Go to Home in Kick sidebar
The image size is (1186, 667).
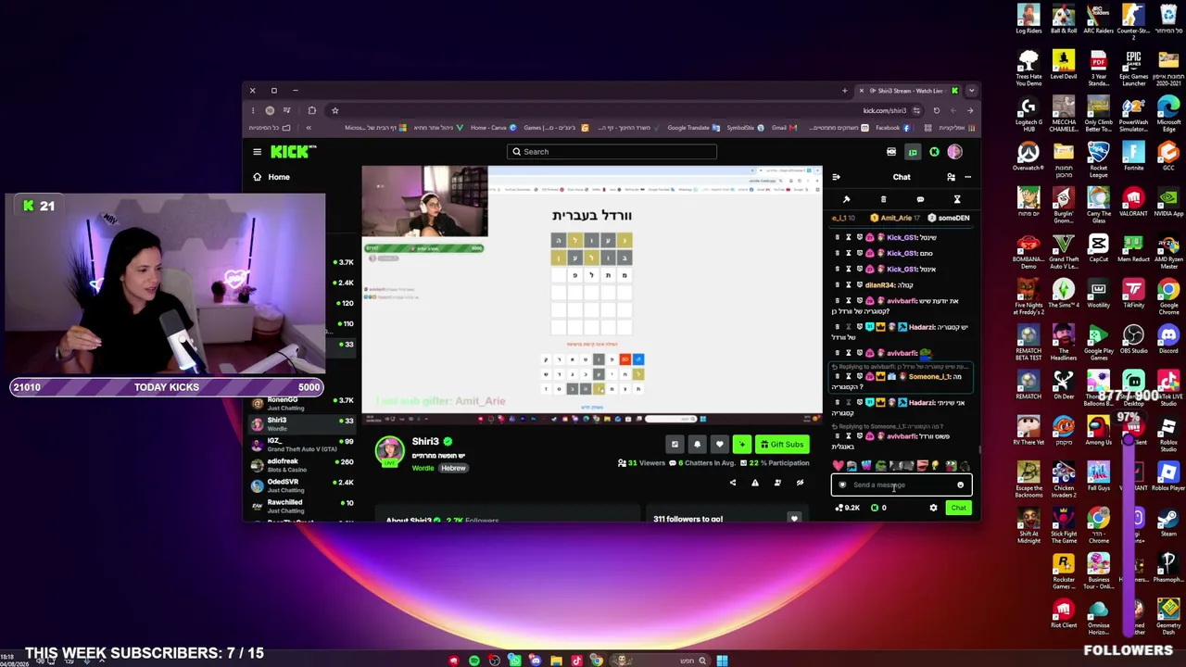pyautogui.click(x=278, y=177)
